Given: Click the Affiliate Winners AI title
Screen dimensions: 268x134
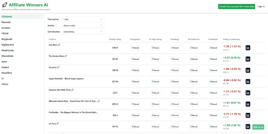Looking at the screenshot, I should coord(29,5).
